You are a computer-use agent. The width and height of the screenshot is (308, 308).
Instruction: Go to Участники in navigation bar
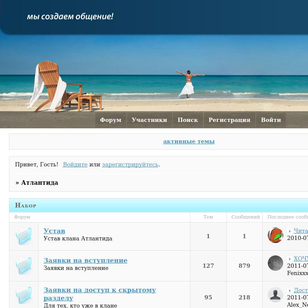[149, 120]
